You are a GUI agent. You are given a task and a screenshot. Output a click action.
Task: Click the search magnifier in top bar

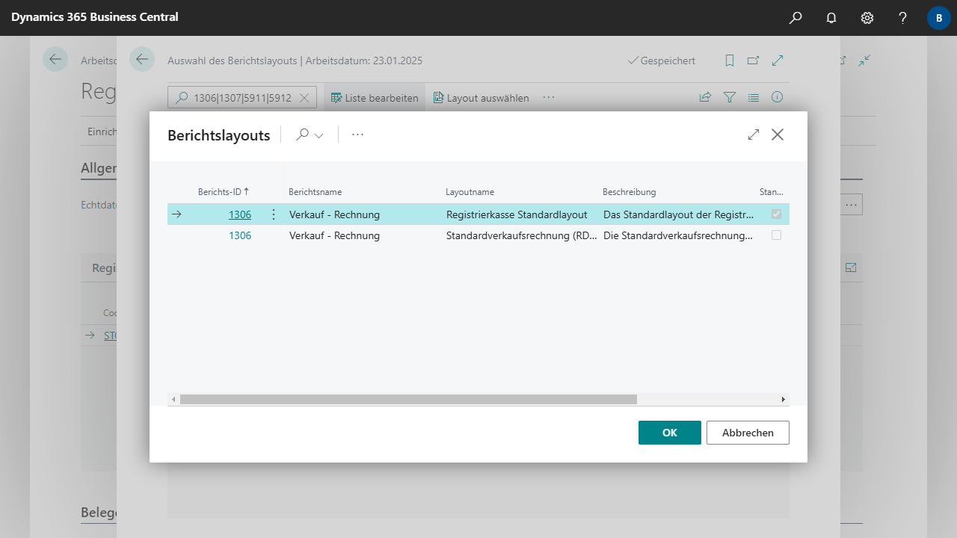[796, 18]
